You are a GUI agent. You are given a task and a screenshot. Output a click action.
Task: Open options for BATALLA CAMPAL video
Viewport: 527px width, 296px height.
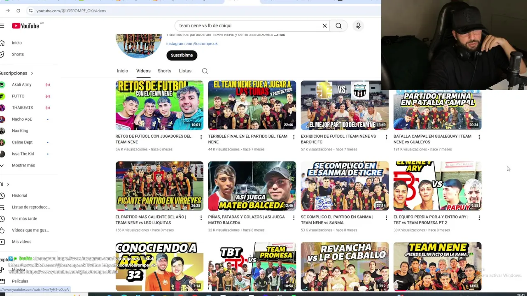pyautogui.click(x=479, y=137)
